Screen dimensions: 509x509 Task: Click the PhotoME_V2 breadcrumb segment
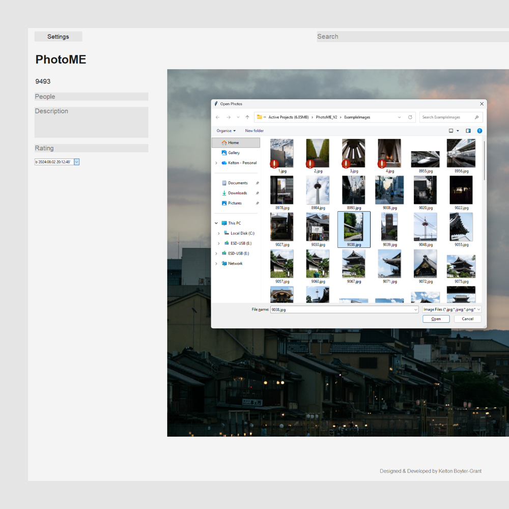click(326, 118)
